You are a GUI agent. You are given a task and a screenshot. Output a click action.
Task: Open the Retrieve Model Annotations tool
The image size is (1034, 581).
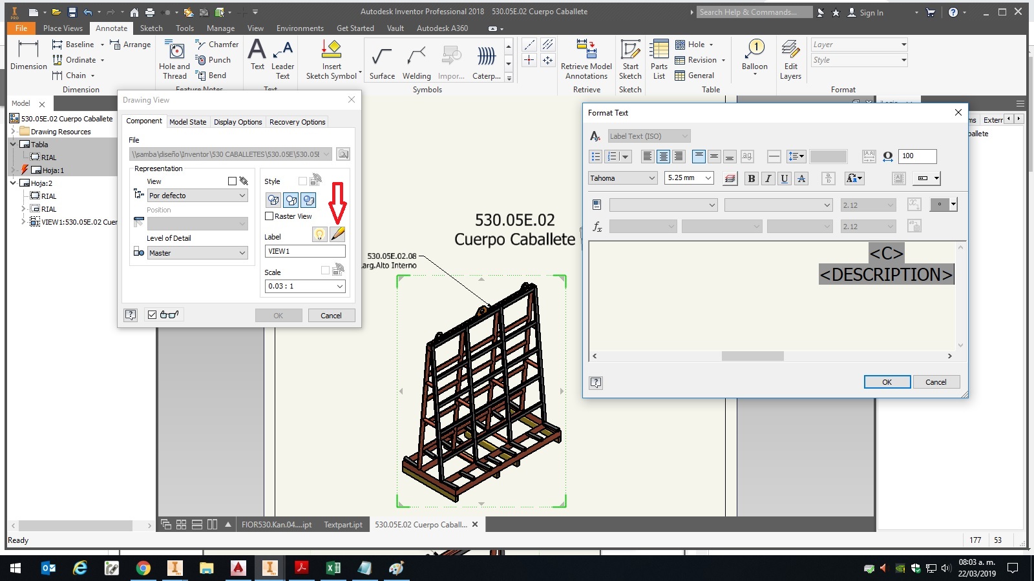(x=586, y=58)
